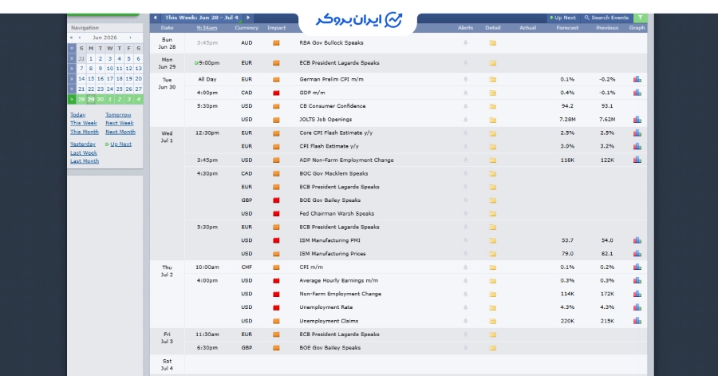Click the 9:34am time column header
Screen dimensions: 718x376
(x=207, y=28)
